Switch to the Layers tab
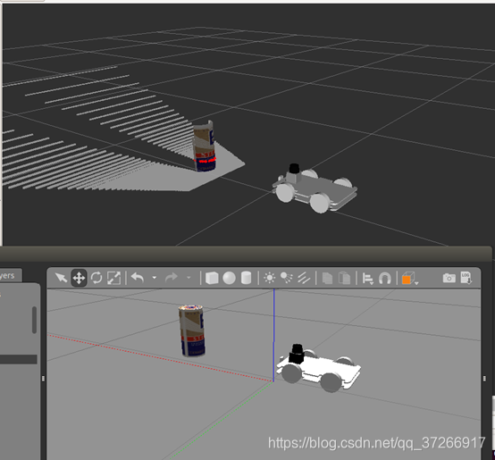Viewport: 495px width, 460px height. click(10, 276)
